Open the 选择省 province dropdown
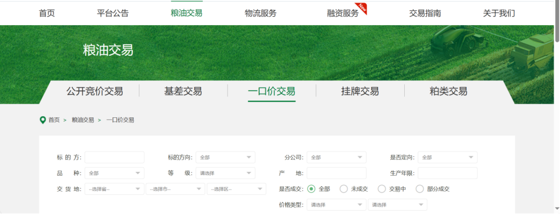The image size is (560, 214). click(x=114, y=189)
